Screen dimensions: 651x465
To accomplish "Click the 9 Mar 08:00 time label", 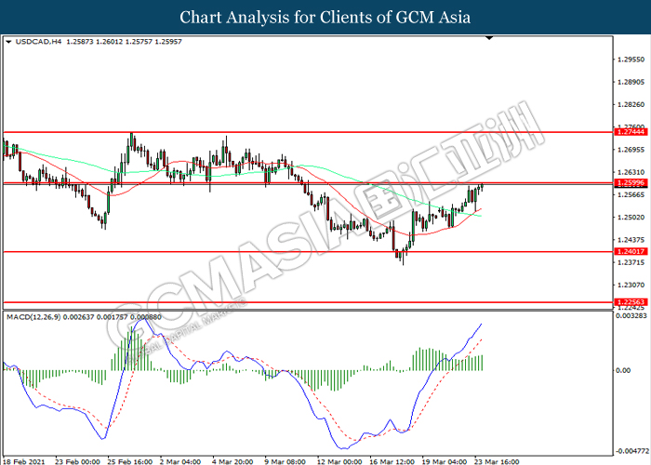I will tap(285, 461).
